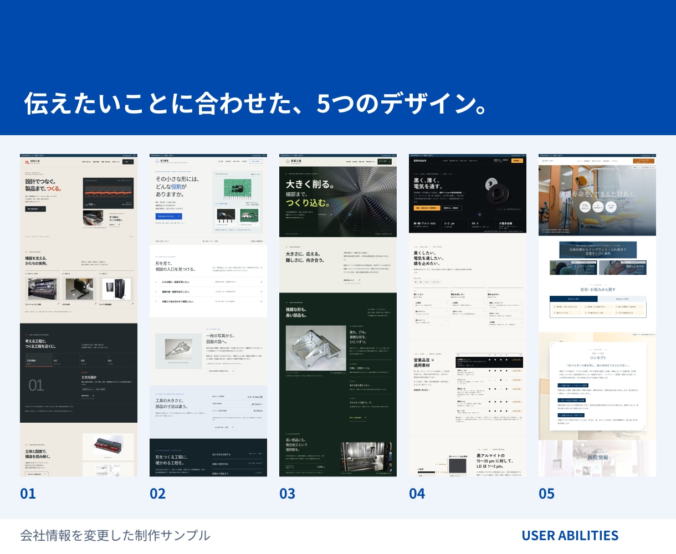This screenshot has height=554, width=676.
Task: Click the arrow icon in design 03 hero
Action: click(x=331, y=214)
